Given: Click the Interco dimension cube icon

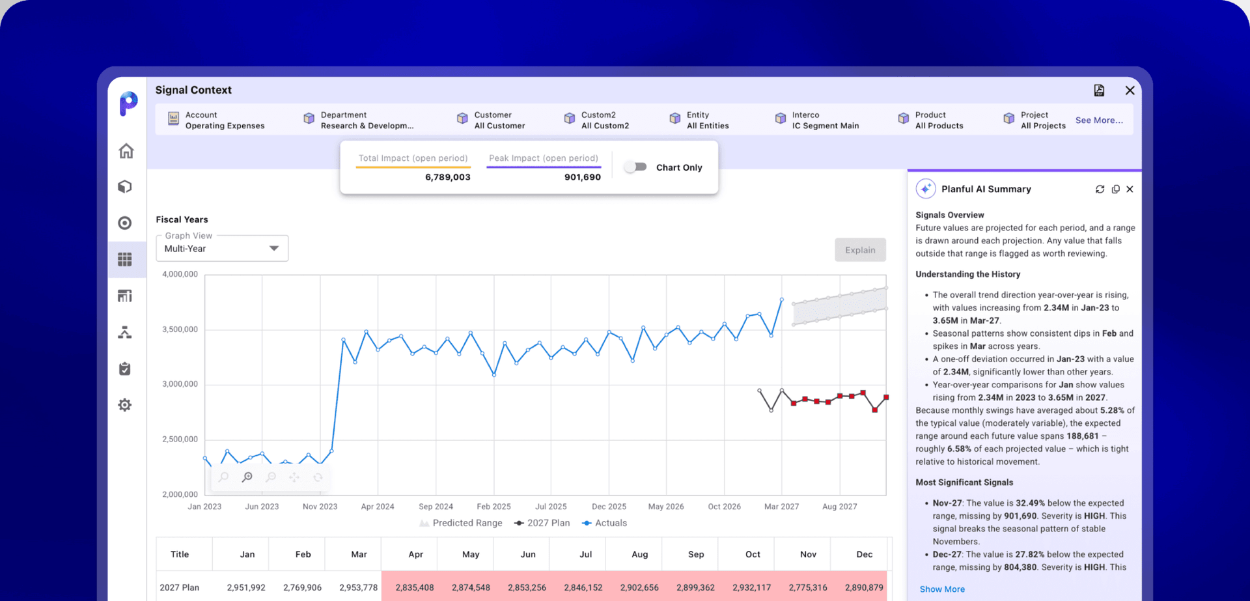Looking at the screenshot, I should pos(781,119).
